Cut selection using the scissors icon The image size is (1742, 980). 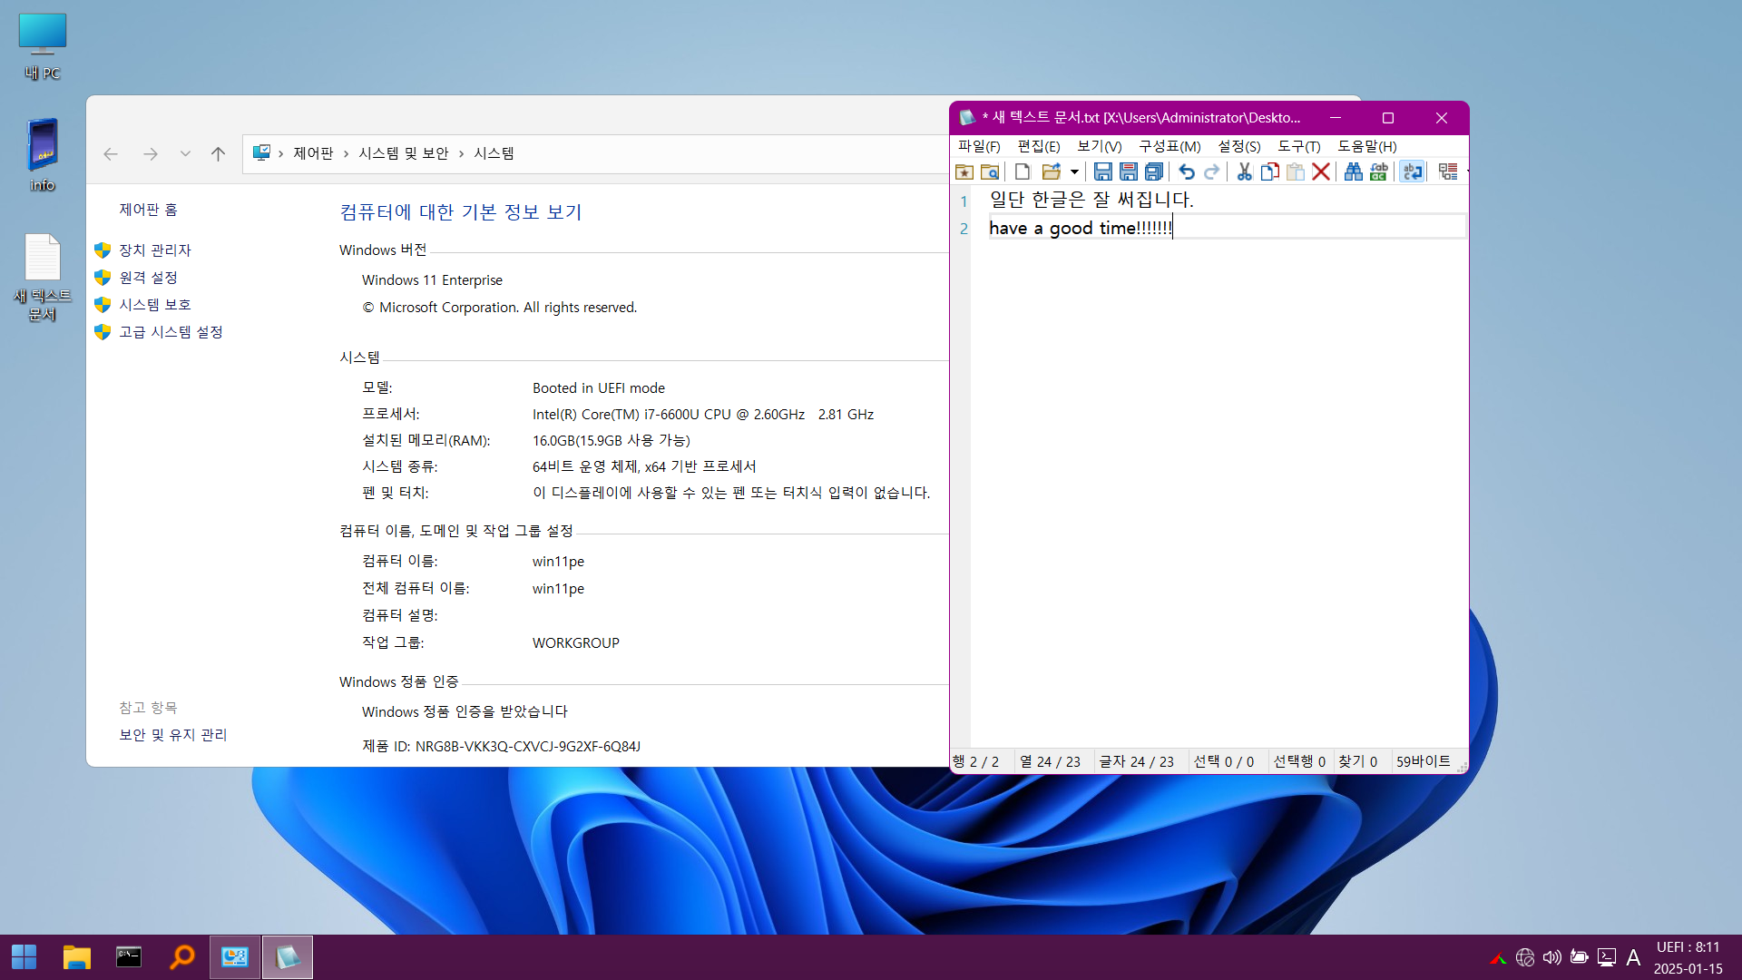(1245, 171)
